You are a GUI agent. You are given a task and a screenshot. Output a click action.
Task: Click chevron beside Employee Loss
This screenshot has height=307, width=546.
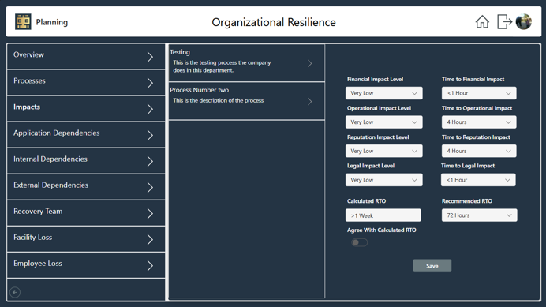[x=150, y=265]
